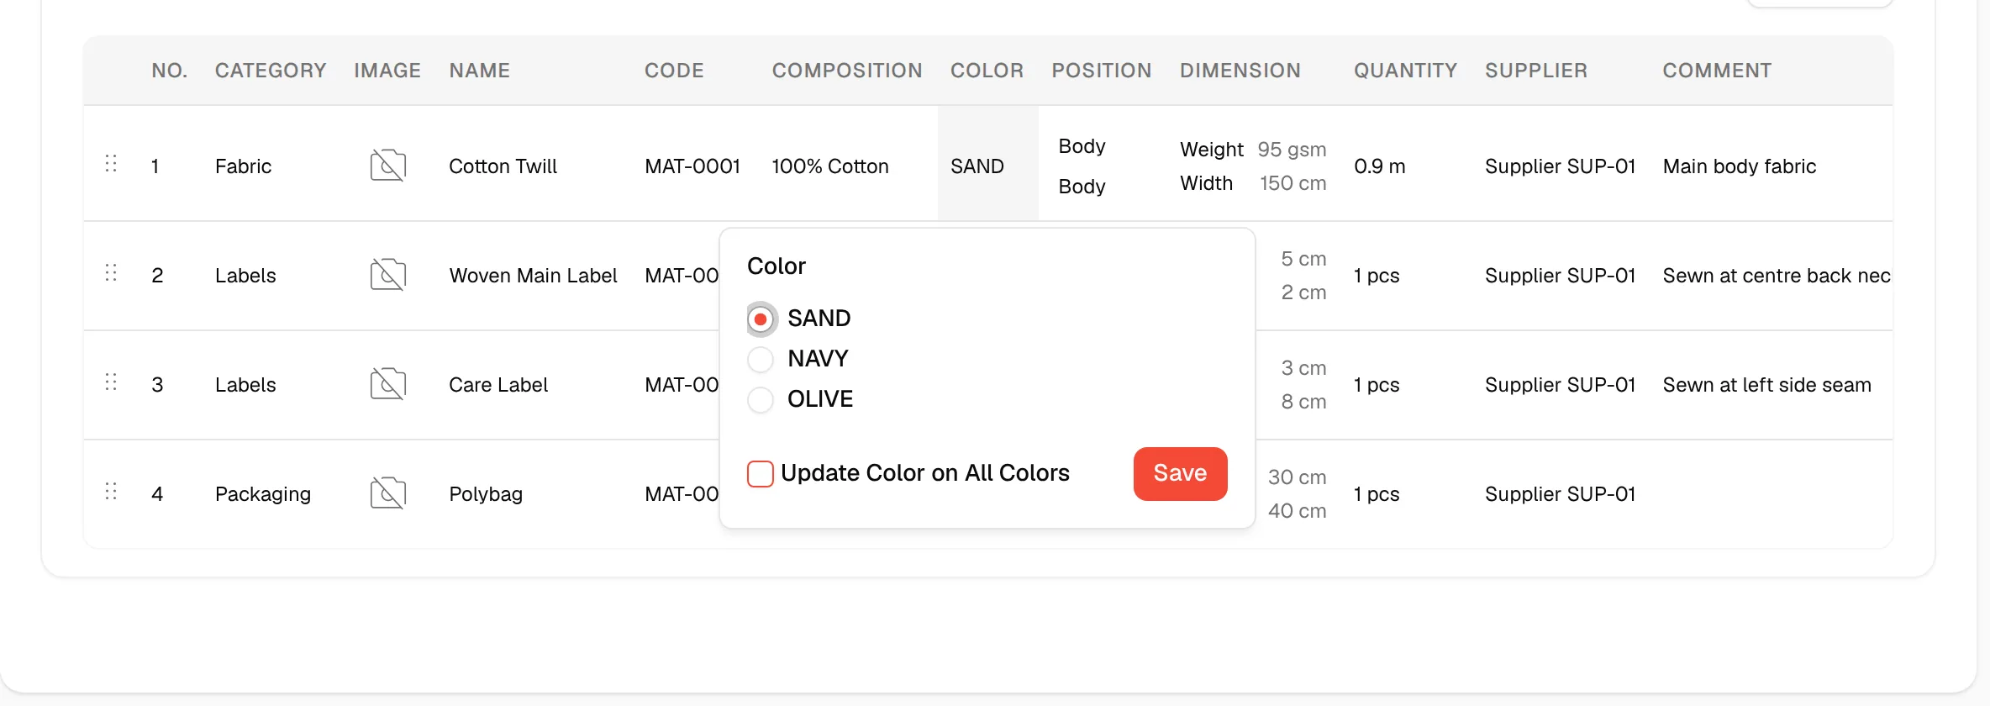Click the POSITION column header

coord(1102,71)
